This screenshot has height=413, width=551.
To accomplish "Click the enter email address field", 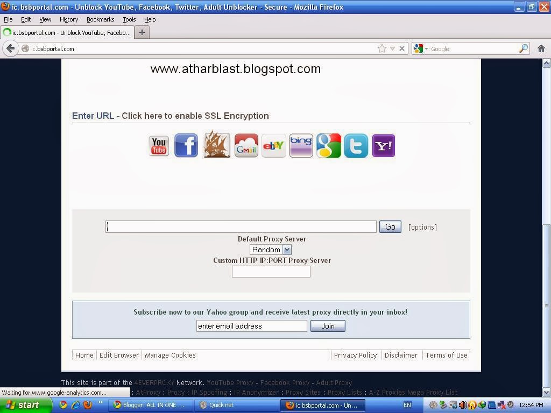I will [252, 326].
